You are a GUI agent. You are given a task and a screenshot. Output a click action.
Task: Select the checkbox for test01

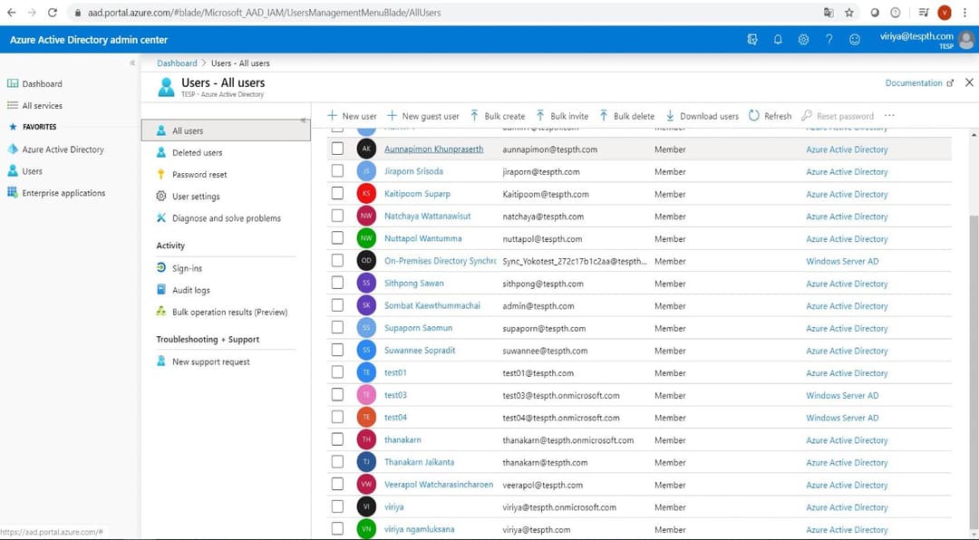coord(338,372)
